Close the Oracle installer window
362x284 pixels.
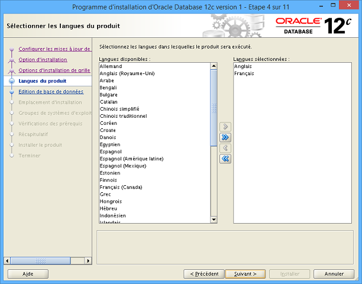[x=348, y=5]
